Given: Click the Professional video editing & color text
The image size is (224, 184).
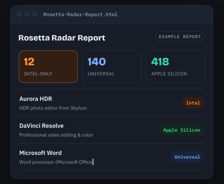Looking at the screenshot, I should click(56, 135).
